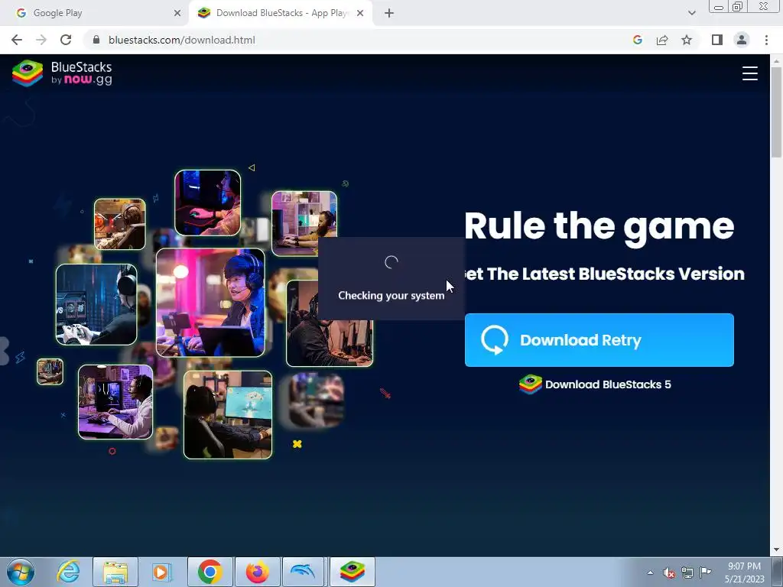
Task: Click the Download Retry button
Action: pos(599,340)
